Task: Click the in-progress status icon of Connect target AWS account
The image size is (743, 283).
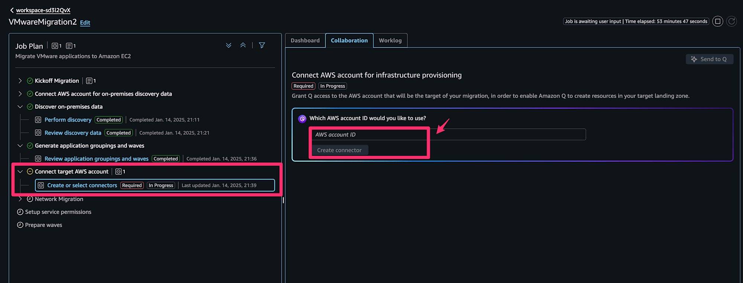Action: point(30,172)
